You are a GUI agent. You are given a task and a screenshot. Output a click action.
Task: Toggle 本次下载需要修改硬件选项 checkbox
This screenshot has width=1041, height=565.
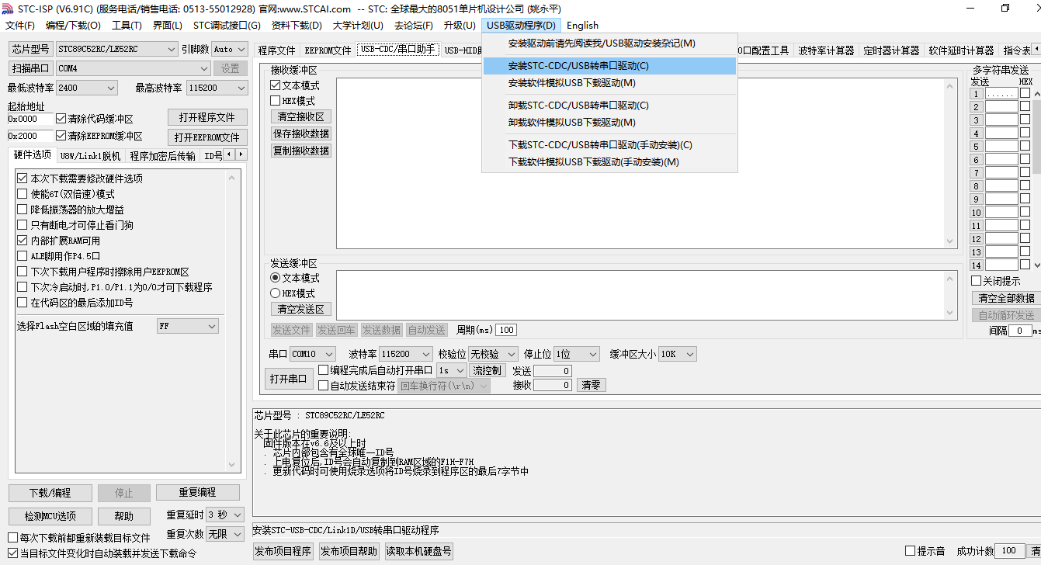coord(23,179)
